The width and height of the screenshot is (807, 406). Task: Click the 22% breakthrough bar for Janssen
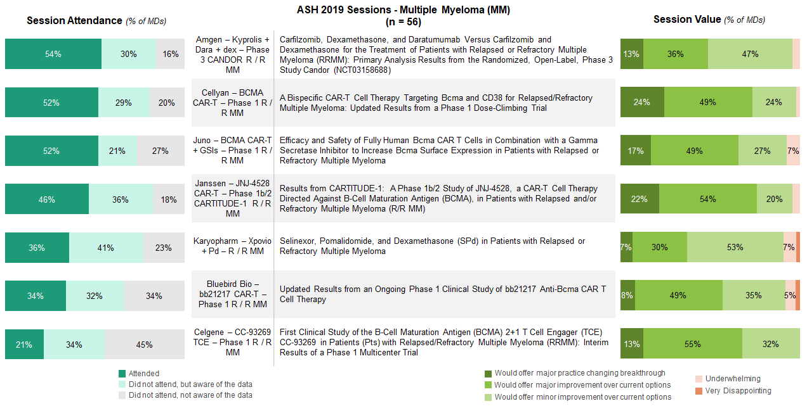[640, 199]
